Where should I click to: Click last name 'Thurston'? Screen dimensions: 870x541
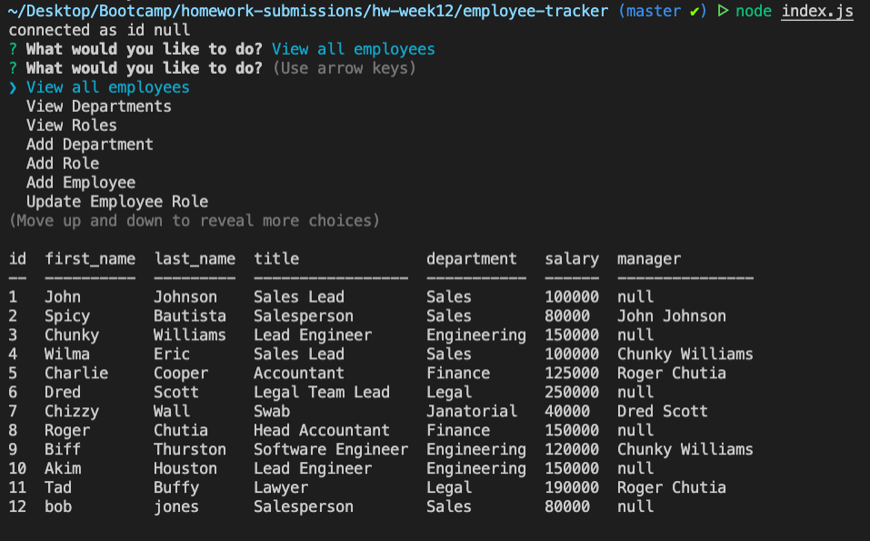click(x=190, y=449)
